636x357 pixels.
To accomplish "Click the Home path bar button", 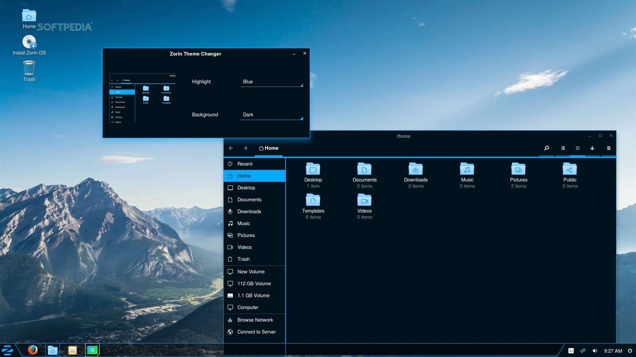I will pos(269,148).
